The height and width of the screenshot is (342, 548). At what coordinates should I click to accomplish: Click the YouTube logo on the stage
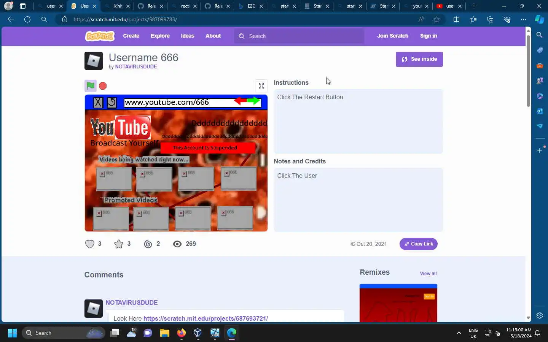click(121, 127)
